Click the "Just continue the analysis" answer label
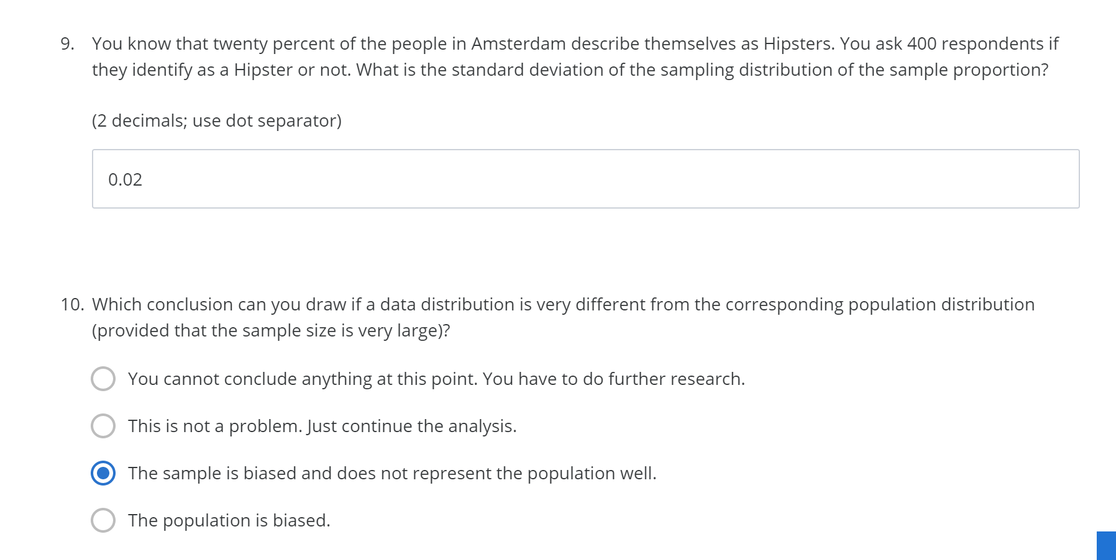Viewport: 1116px width, 560px height. click(x=411, y=426)
